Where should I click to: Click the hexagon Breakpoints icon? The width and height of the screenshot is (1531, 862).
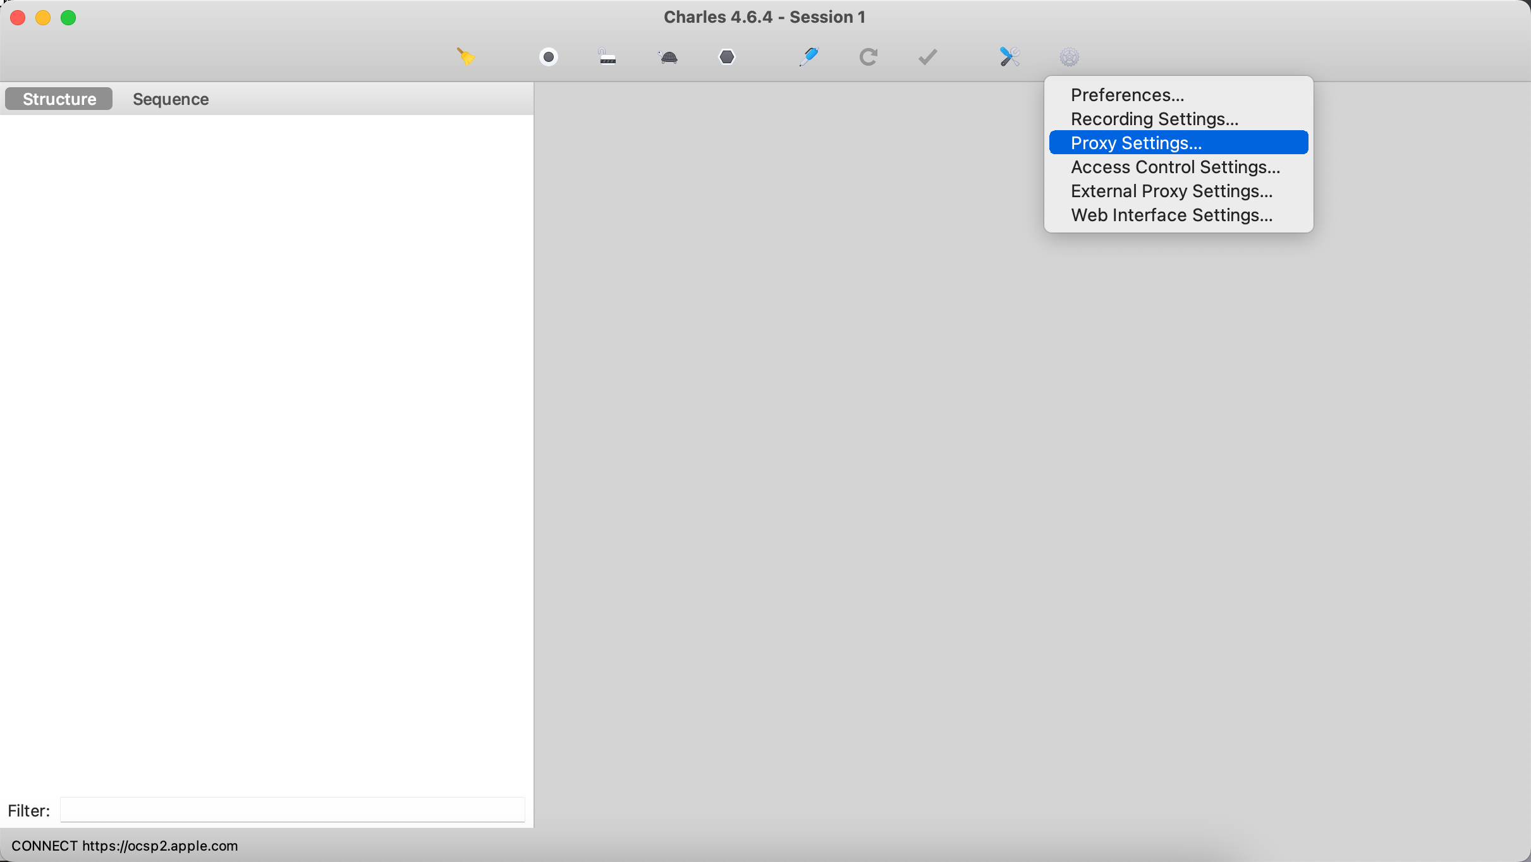point(727,57)
